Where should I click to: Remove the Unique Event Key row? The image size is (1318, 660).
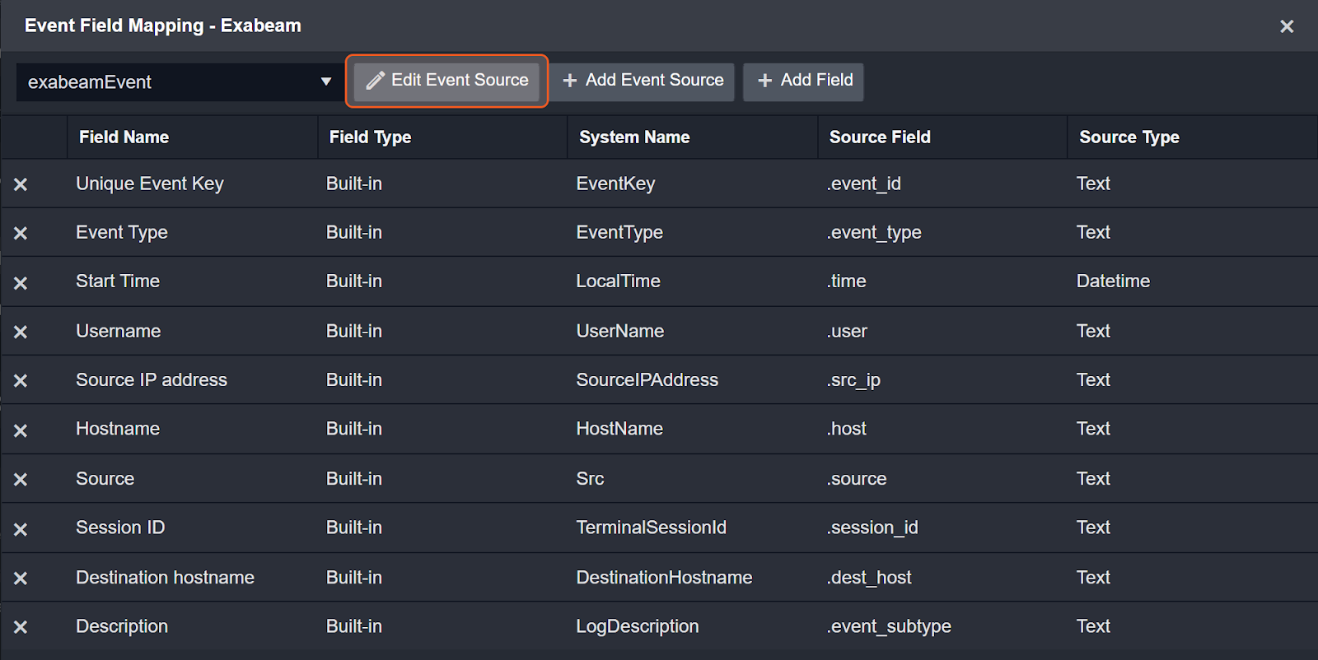click(21, 184)
